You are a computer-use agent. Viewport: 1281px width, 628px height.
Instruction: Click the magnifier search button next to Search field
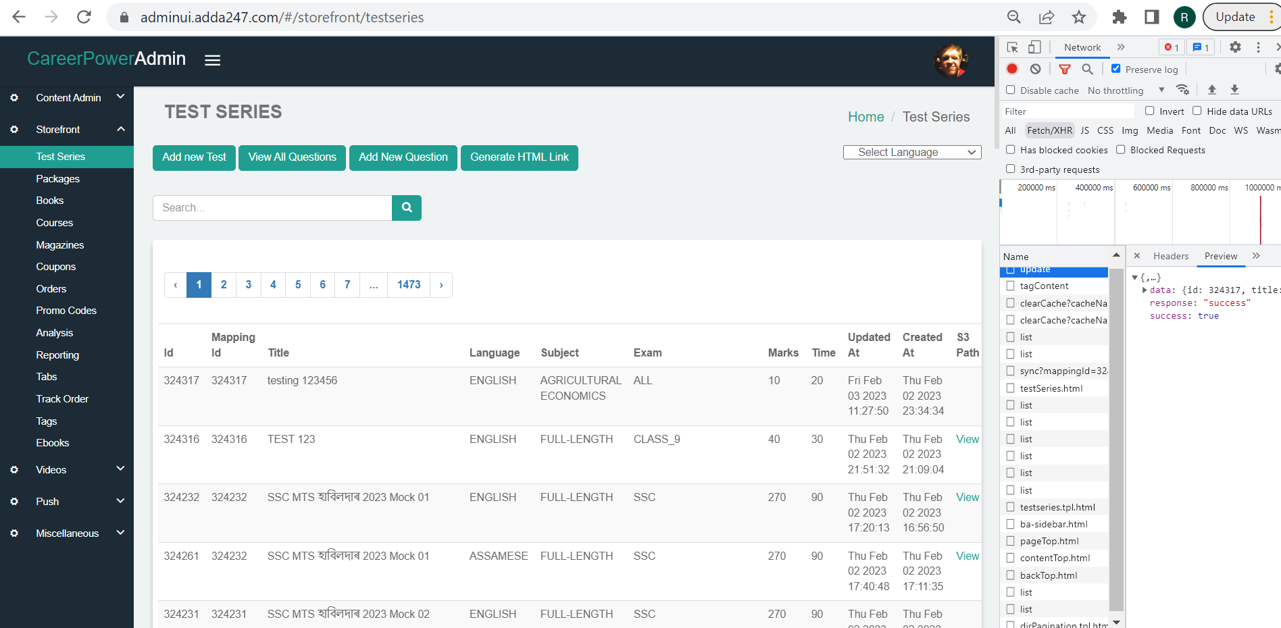click(x=407, y=208)
